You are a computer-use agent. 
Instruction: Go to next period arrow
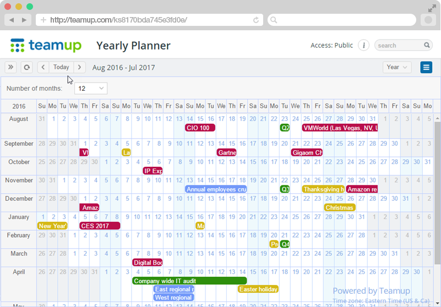[80, 67]
